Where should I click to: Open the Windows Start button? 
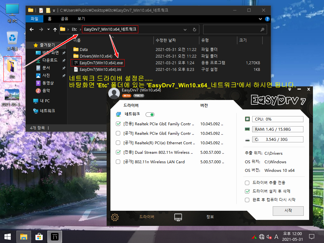(x=8, y=237)
